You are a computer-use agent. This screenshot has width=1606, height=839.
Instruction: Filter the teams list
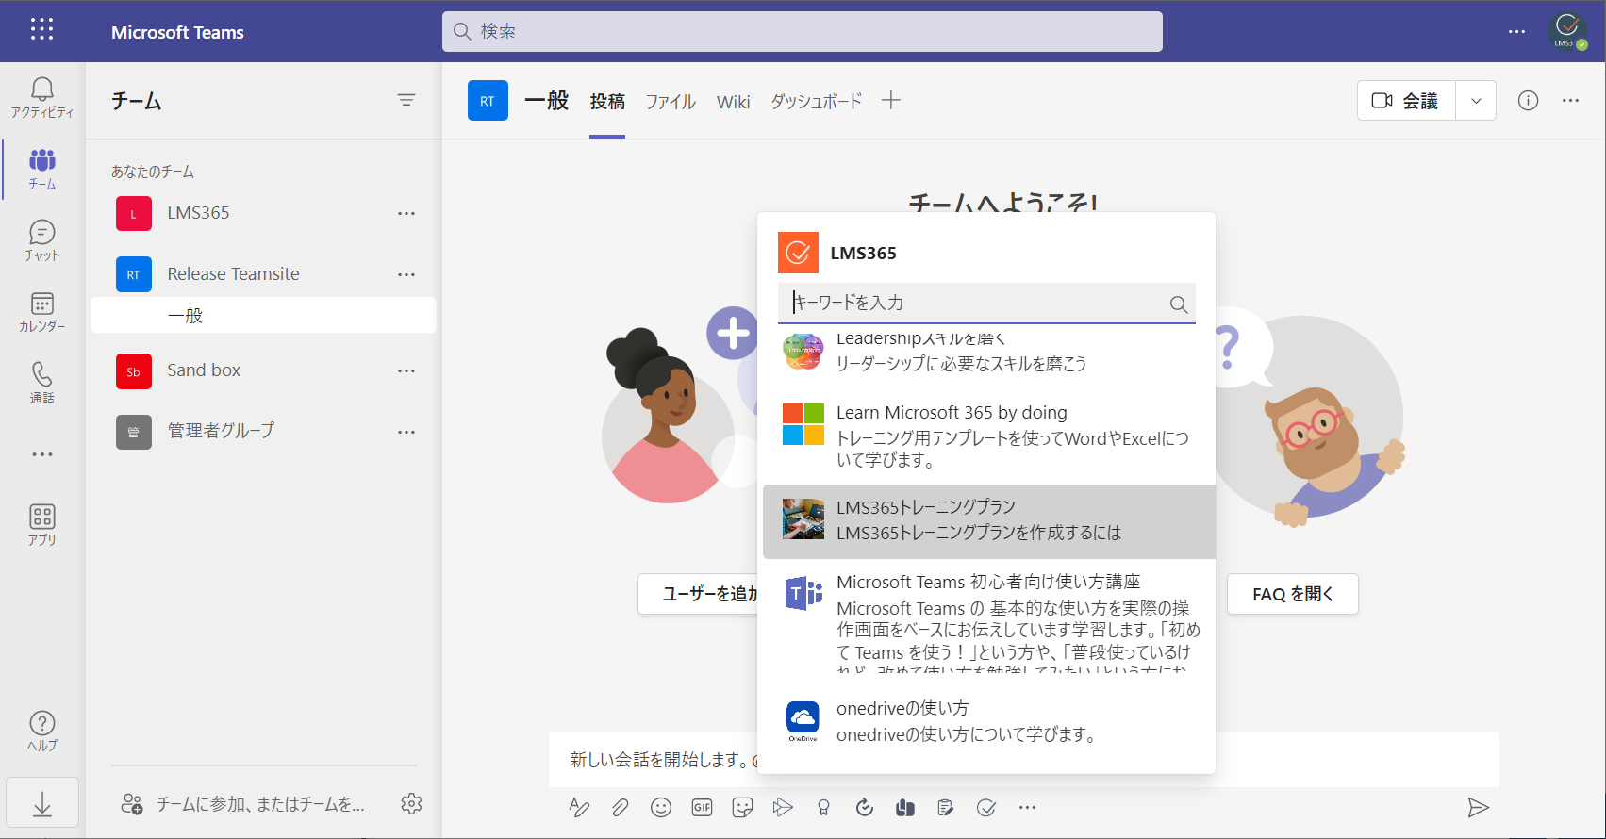[x=406, y=100]
